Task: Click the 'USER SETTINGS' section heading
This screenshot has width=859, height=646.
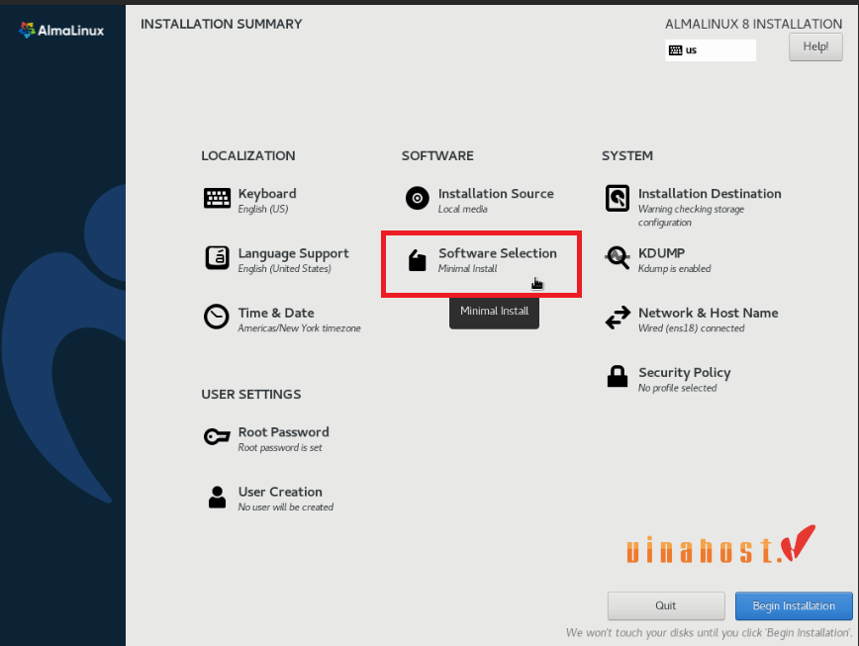Action: (251, 395)
